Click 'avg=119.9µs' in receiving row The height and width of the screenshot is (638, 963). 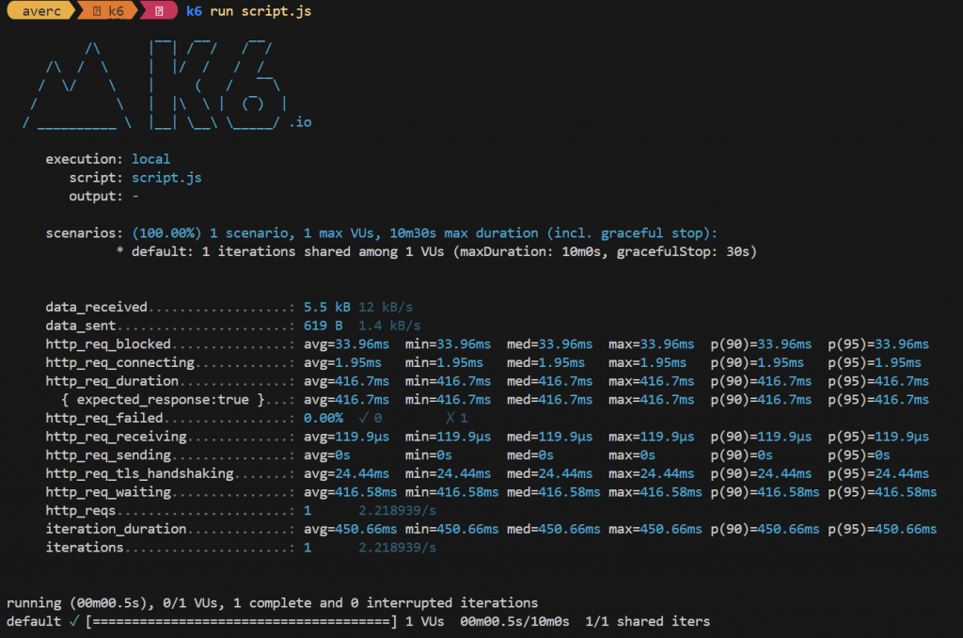pos(346,437)
